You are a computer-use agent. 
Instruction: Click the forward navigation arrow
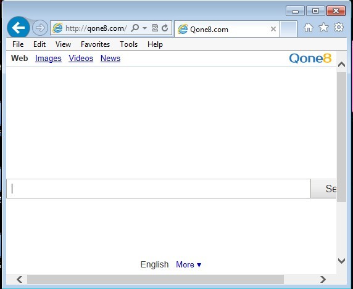coord(40,28)
